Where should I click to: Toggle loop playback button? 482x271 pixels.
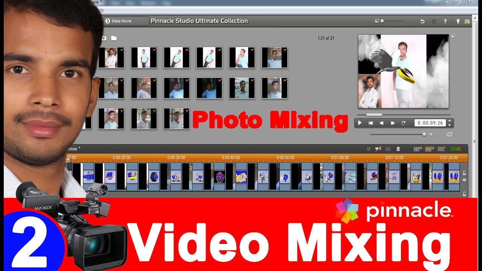pyautogui.click(x=404, y=123)
